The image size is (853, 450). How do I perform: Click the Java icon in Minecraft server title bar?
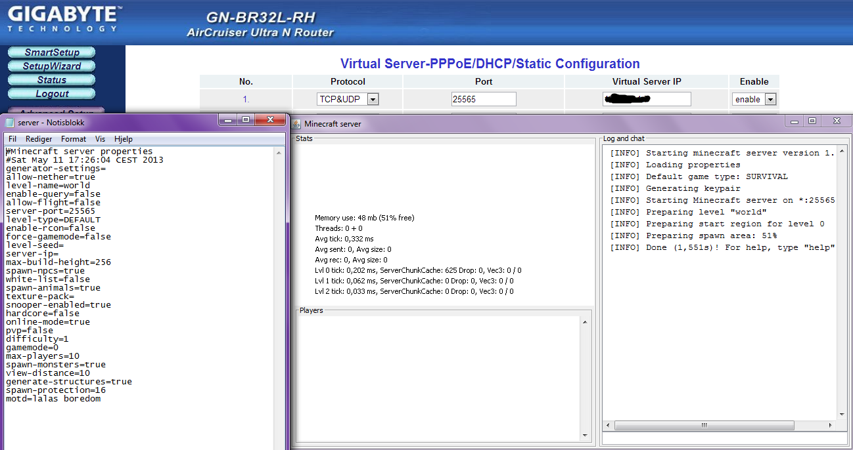[x=296, y=123]
